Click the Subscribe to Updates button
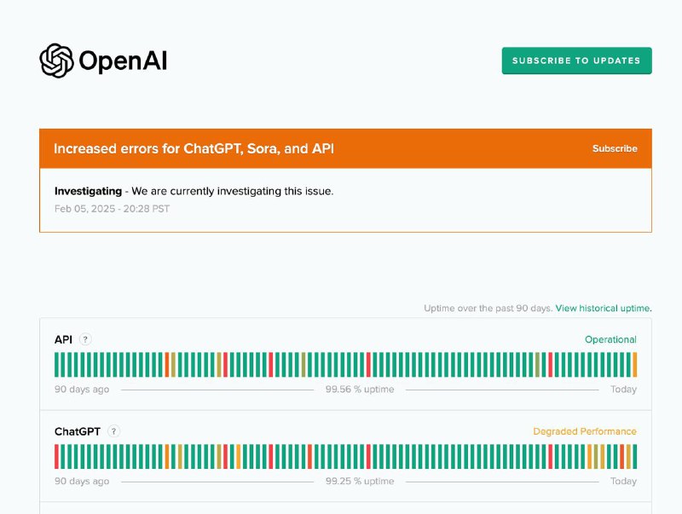This screenshot has width=682, height=514. coord(577,61)
